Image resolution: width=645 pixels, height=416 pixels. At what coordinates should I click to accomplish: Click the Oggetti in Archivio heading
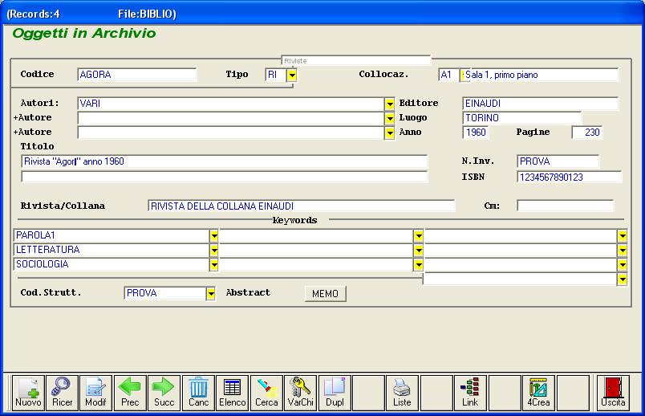(x=84, y=33)
